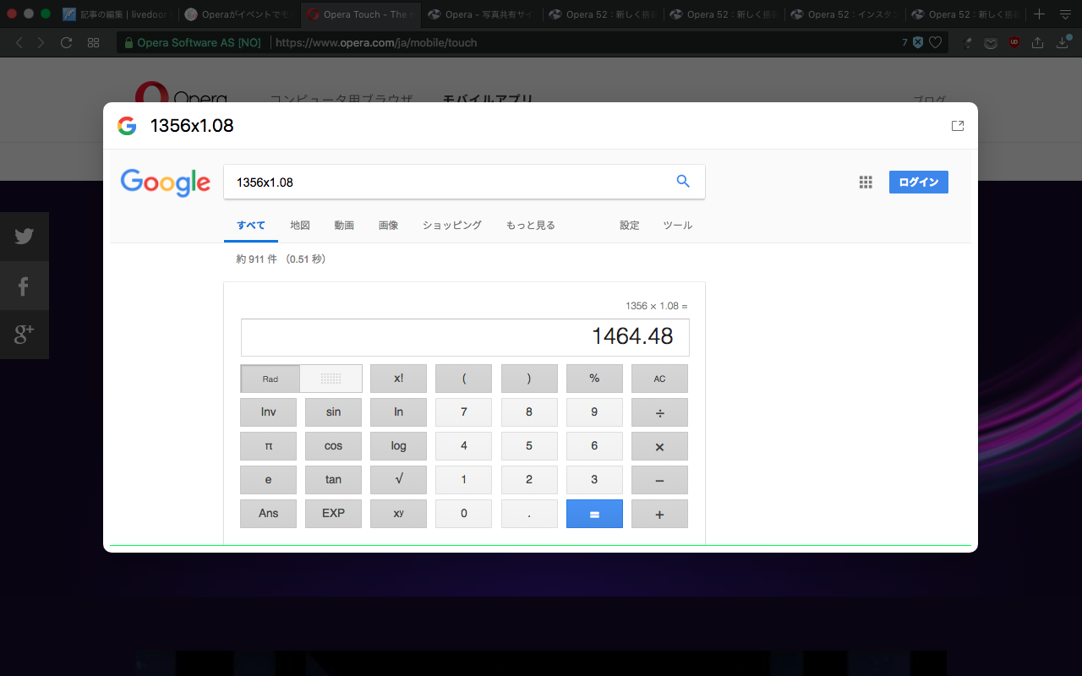This screenshot has width=1082, height=676.
Task: Select the すべて tab
Action: (251, 226)
